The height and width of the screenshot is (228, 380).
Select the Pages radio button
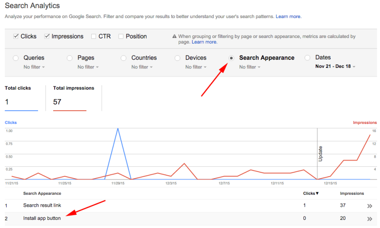point(69,58)
